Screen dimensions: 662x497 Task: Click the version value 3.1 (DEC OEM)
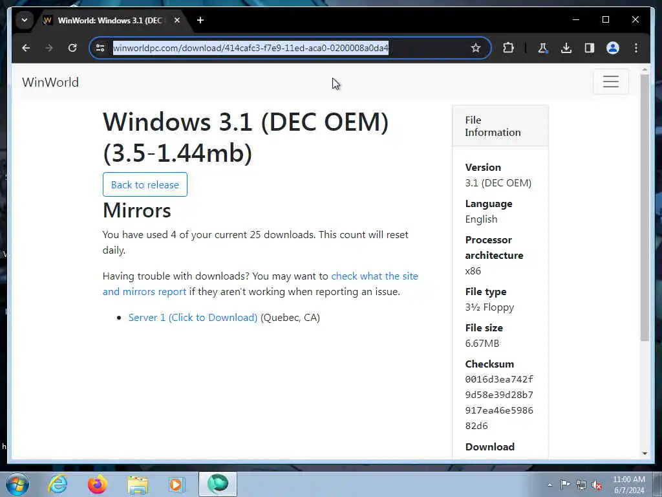point(498,182)
